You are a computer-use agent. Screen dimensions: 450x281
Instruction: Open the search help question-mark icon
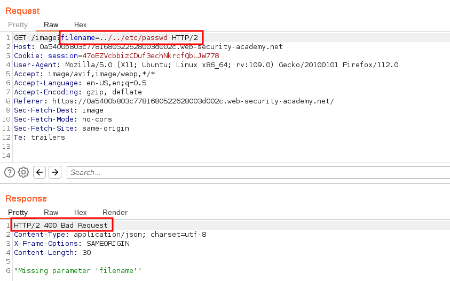pos(10,172)
